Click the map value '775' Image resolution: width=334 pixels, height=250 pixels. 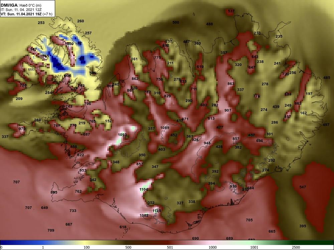tap(157, 58)
